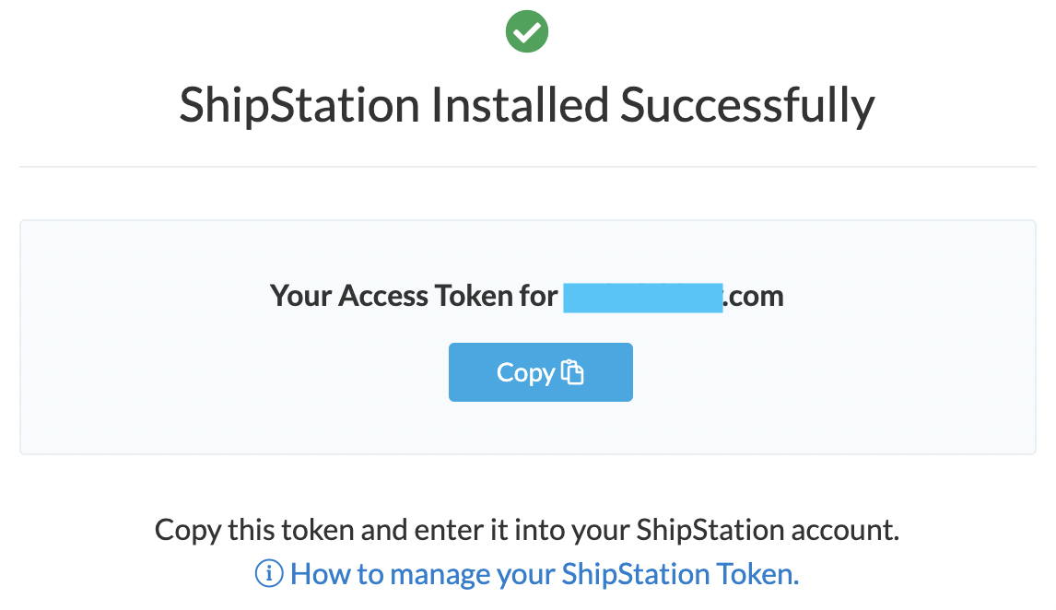Click the horizontal divider below the heading
The image size is (1056, 610).
click(x=527, y=167)
